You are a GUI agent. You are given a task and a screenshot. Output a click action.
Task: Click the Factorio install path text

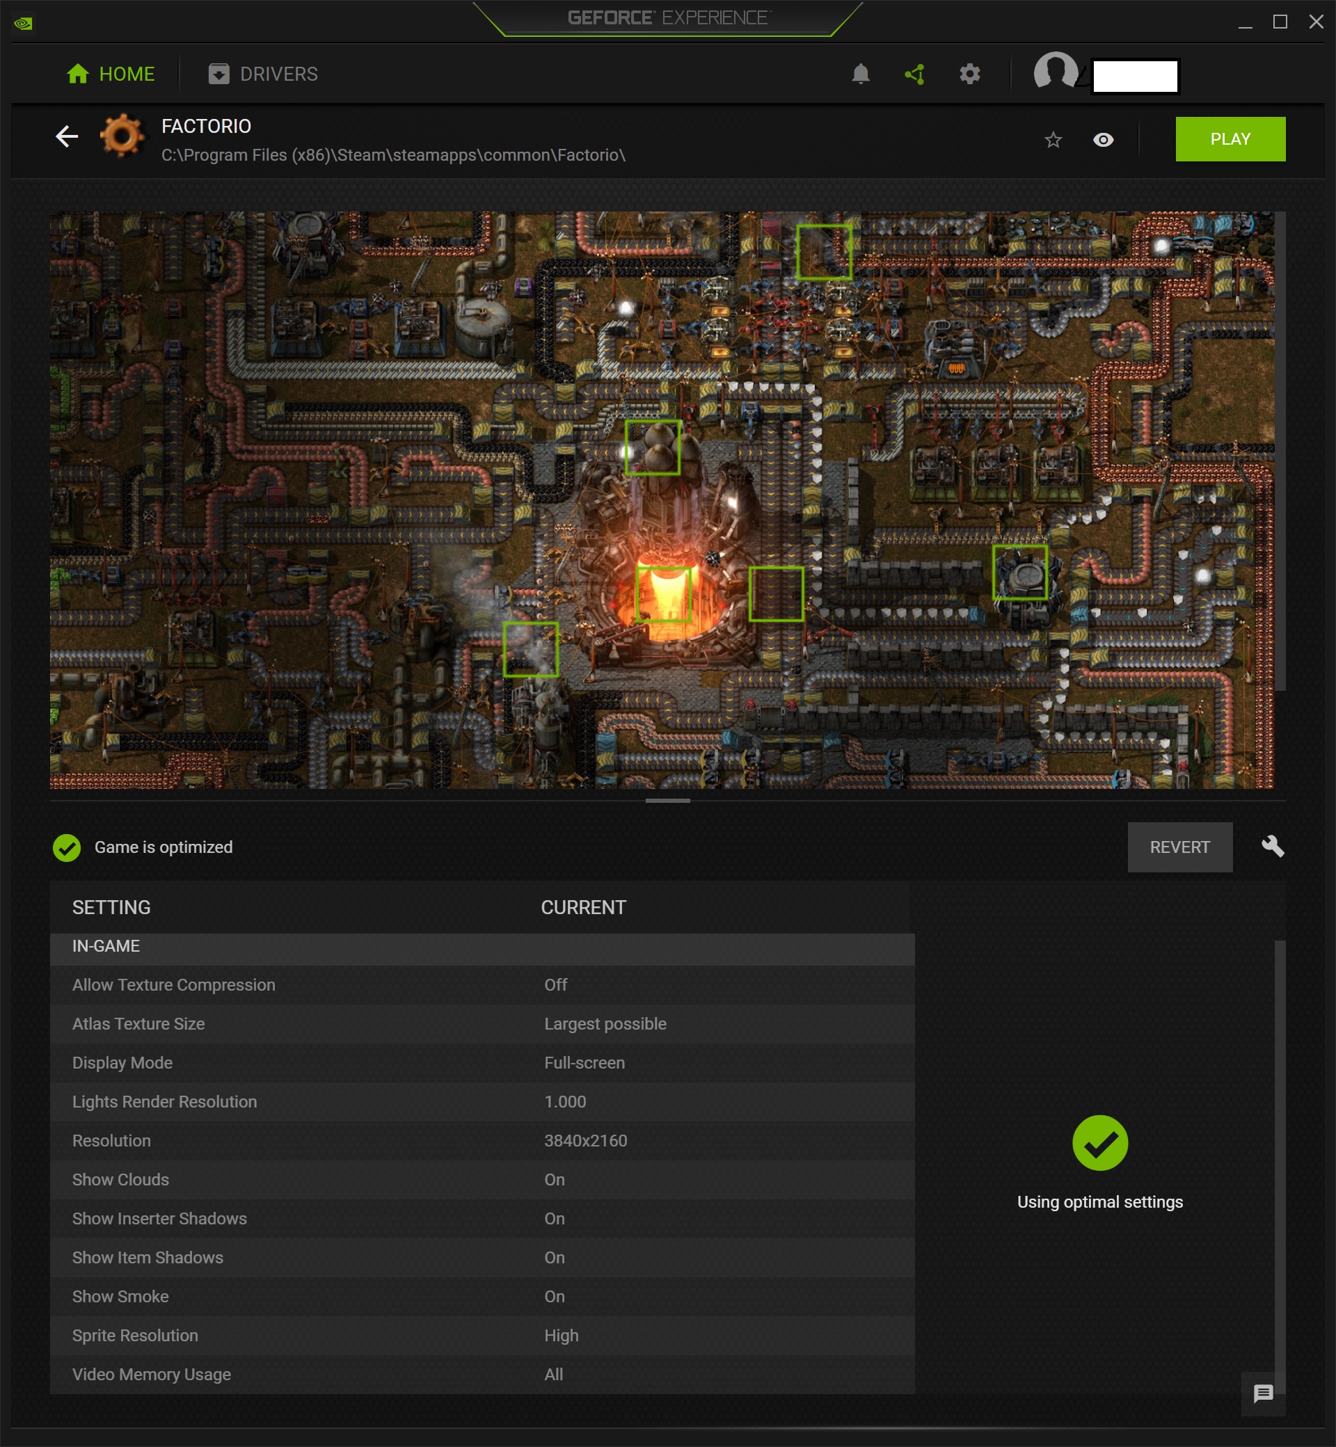[x=392, y=155]
